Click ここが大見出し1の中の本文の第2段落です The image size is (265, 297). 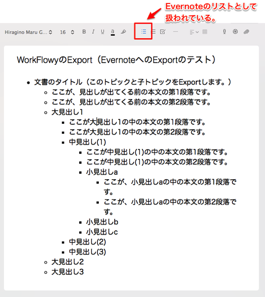click(137, 132)
